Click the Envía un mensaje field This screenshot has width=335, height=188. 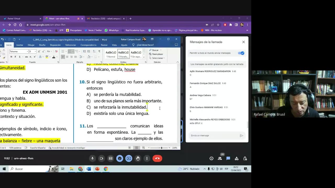tap(213, 136)
